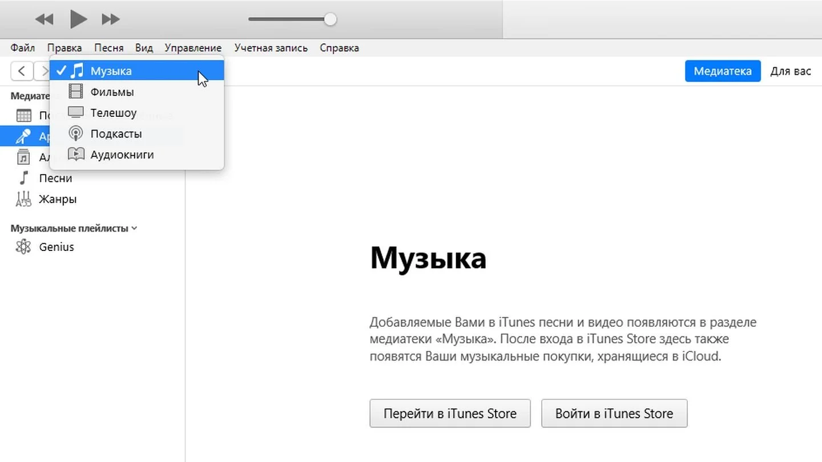The width and height of the screenshot is (822, 462).
Task: Open the Песня menu
Action: [108, 48]
